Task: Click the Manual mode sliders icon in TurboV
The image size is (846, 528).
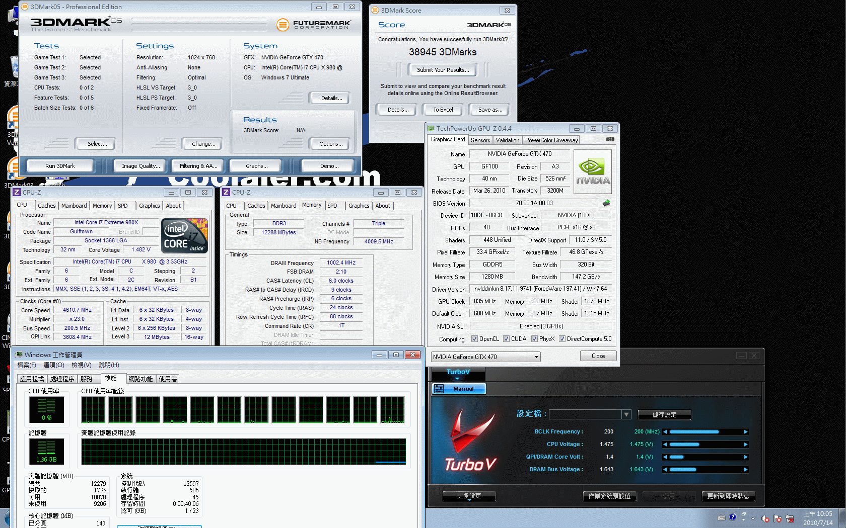Action: [439, 389]
